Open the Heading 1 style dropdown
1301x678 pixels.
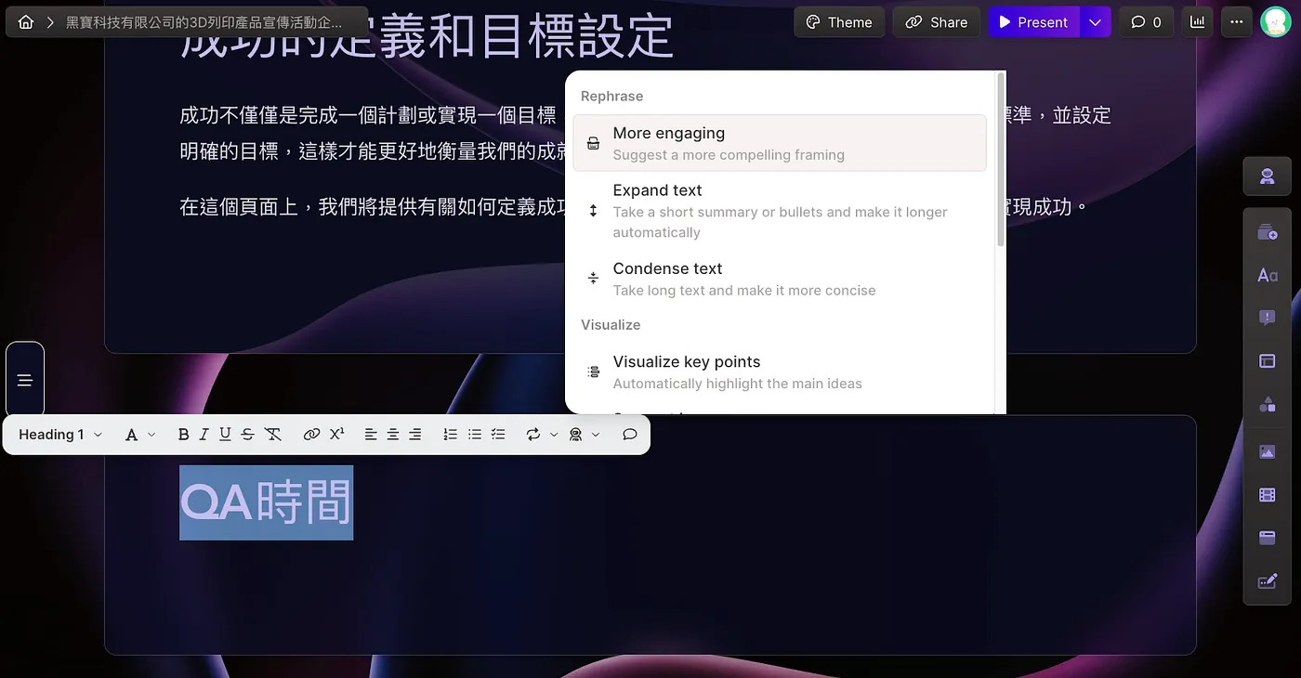(x=60, y=435)
